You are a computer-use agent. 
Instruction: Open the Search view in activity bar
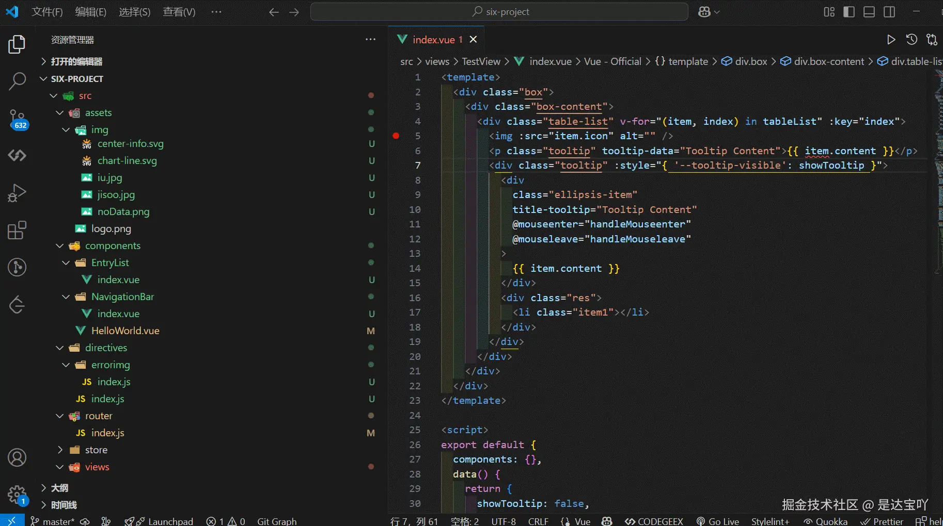pos(17,81)
